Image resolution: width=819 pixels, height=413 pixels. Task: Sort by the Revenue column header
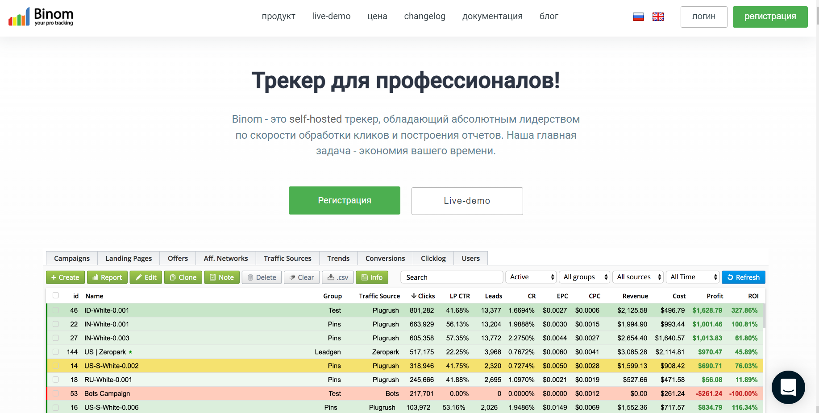(635, 296)
